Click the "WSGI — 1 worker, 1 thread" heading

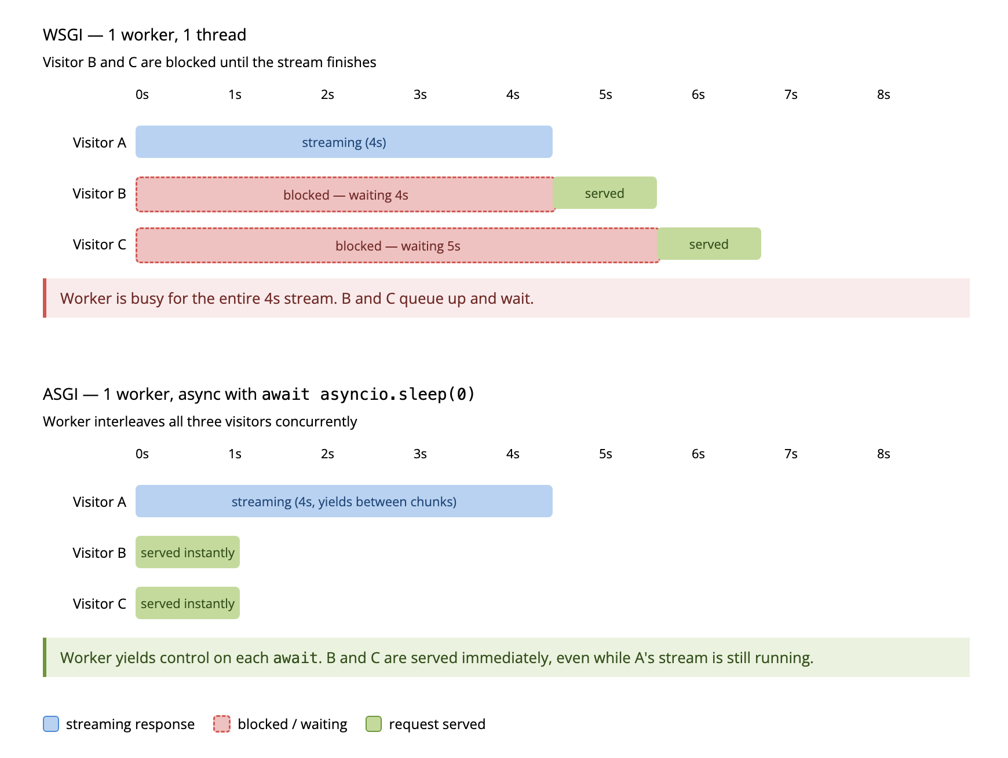click(144, 35)
